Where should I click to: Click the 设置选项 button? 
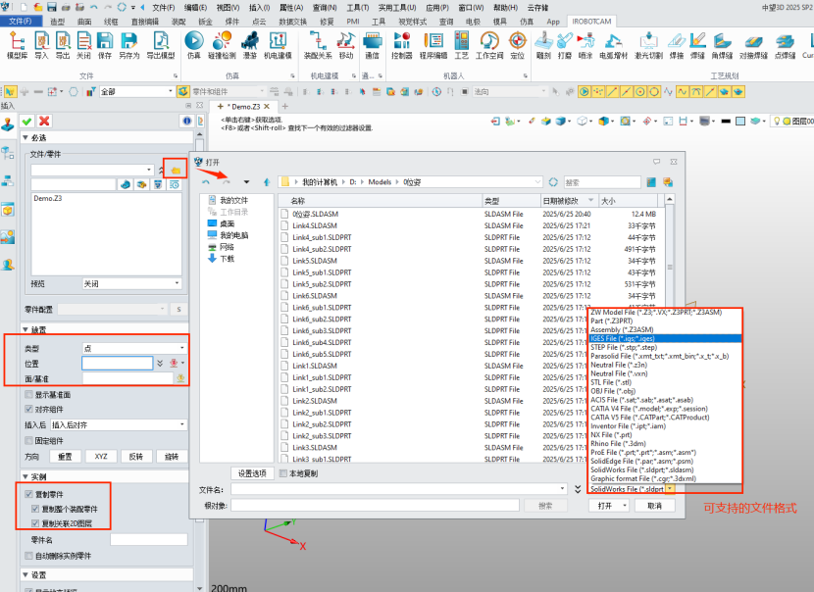pos(251,473)
